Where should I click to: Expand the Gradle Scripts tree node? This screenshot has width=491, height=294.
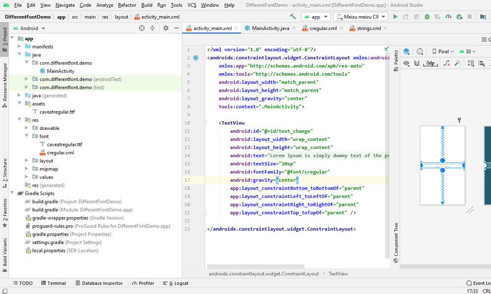12,193
